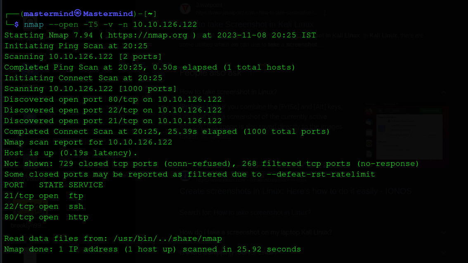The image size is (468, 263).
Task: Open the three-dot options next to People also ask
Action: (x=251, y=73)
